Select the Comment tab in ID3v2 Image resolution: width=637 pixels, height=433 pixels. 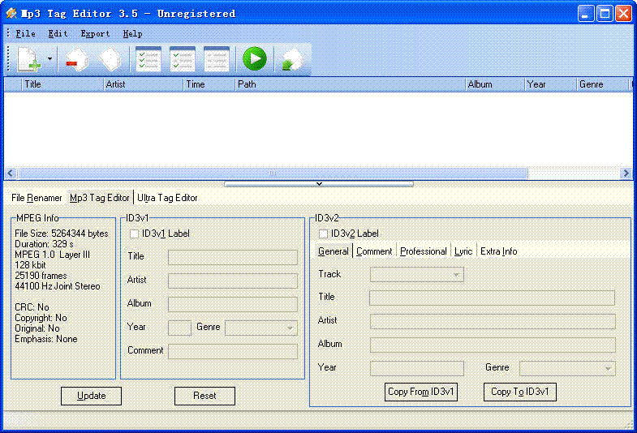tap(374, 251)
